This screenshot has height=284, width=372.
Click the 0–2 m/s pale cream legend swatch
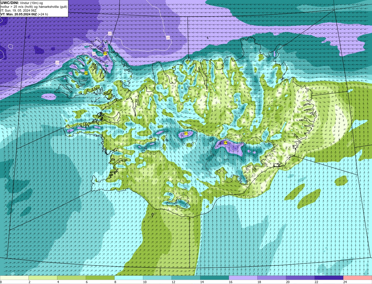pos(14,278)
